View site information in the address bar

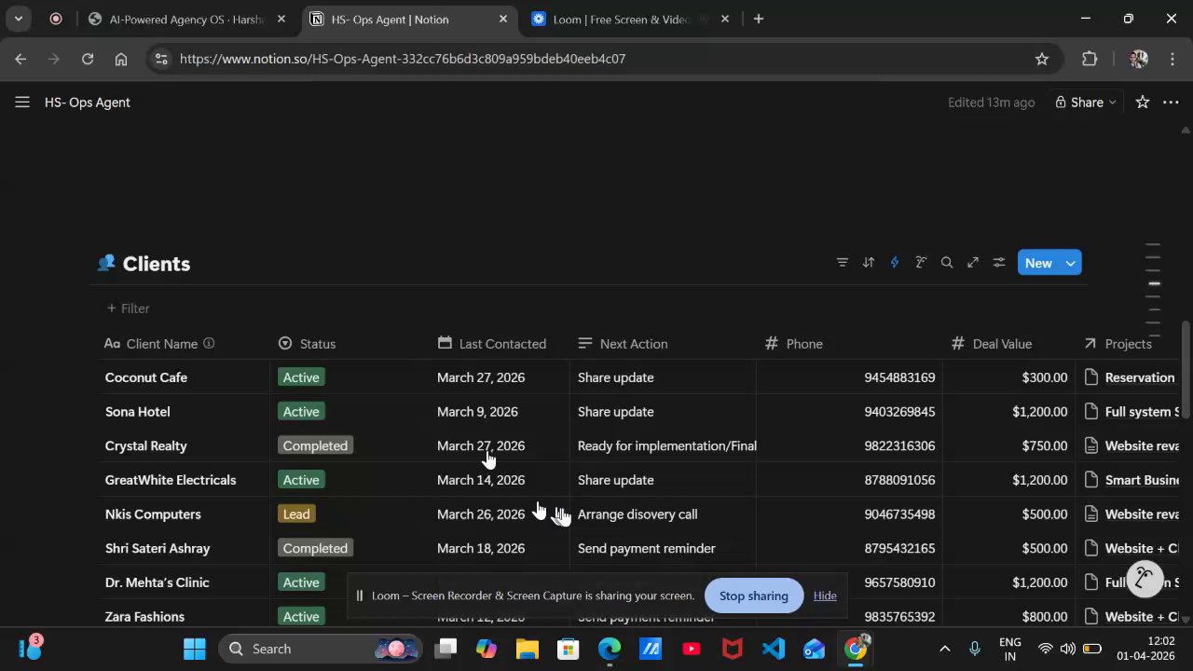(161, 59)
